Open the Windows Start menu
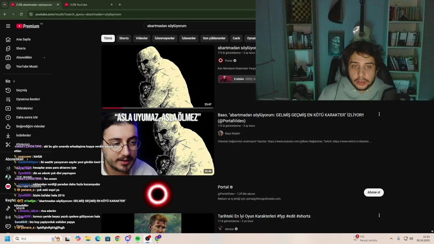 (7, 239)
